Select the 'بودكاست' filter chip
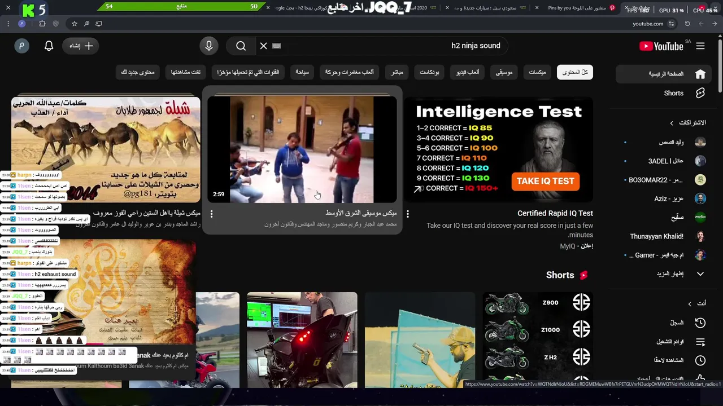The height and width of the screenshot is (406, 723). tap(430, 72)
